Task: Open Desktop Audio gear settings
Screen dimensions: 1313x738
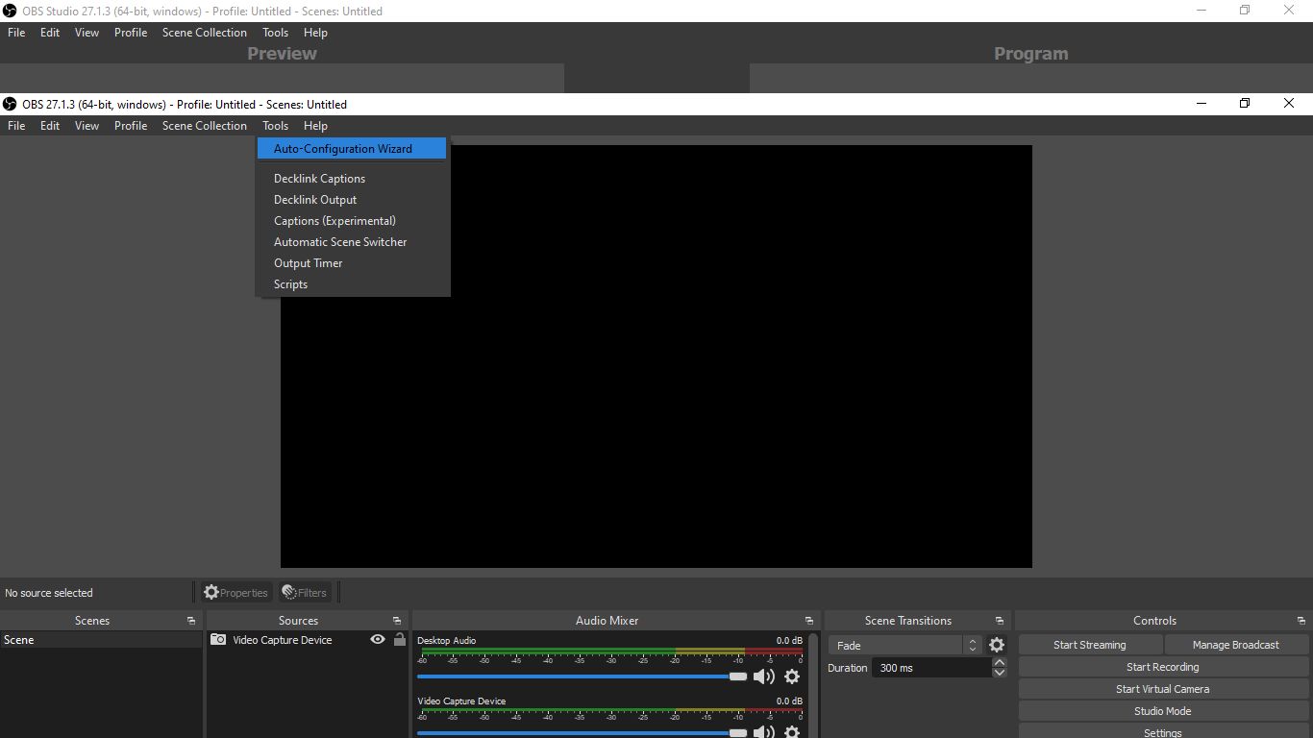Action: 792,676
